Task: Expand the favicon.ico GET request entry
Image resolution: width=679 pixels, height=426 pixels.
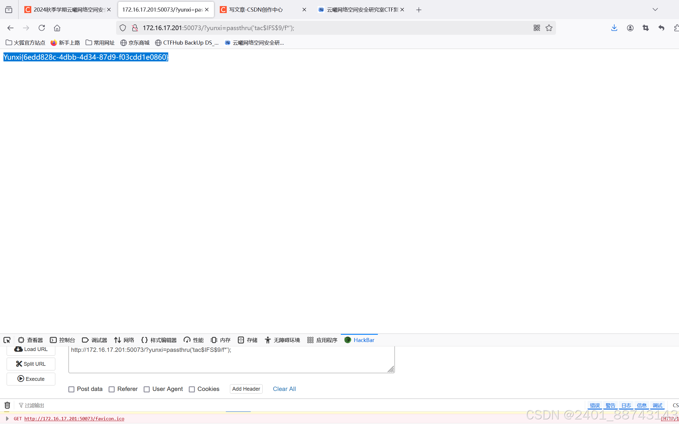Action: [x=7, y=418]
